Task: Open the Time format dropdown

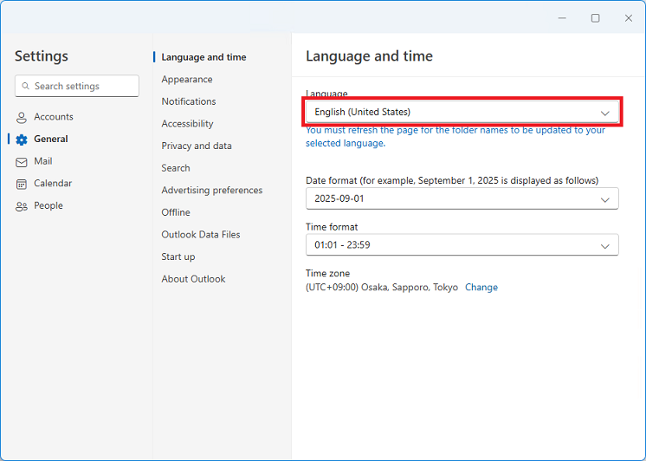Action: pos(462,245)
